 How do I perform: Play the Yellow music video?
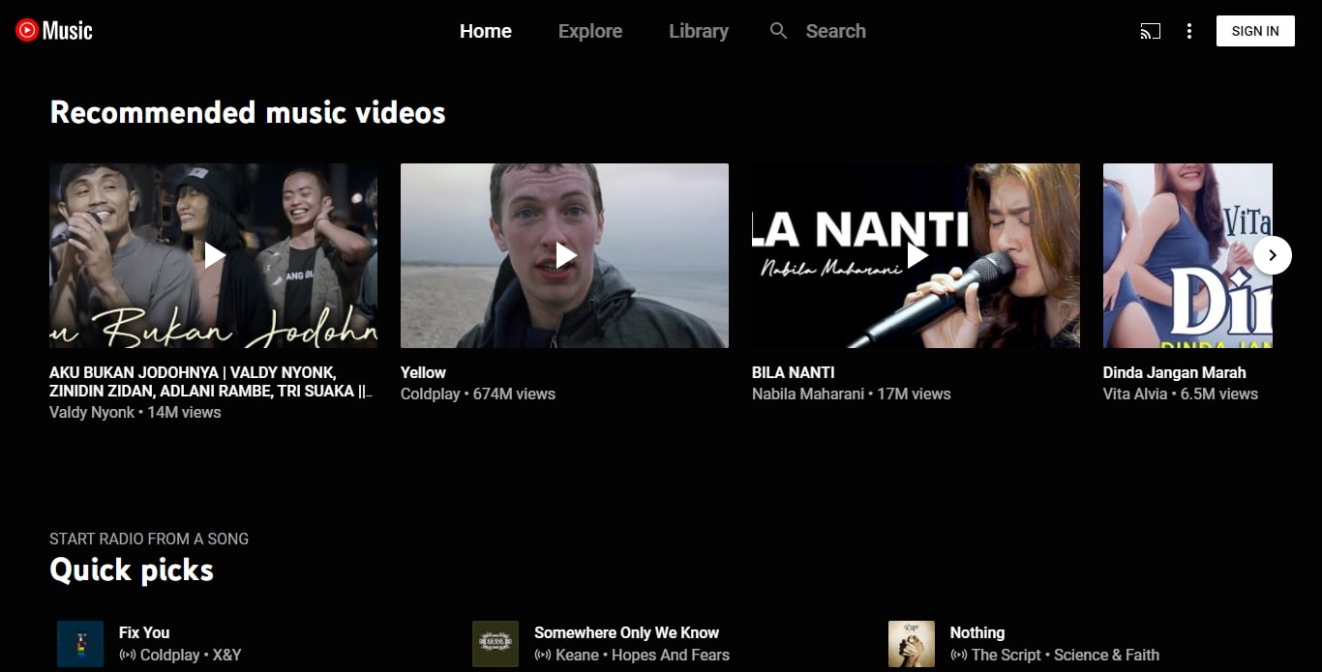click(x=564, y=254)
